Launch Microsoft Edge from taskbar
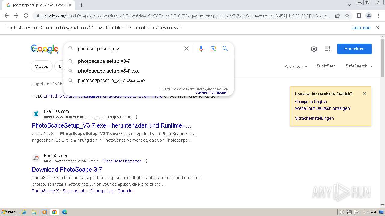The width and height of the screenshot is (385, 216). pos(64,212)
